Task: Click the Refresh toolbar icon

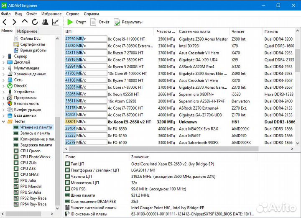Action: pyautogui.click(x=35, y=22)
